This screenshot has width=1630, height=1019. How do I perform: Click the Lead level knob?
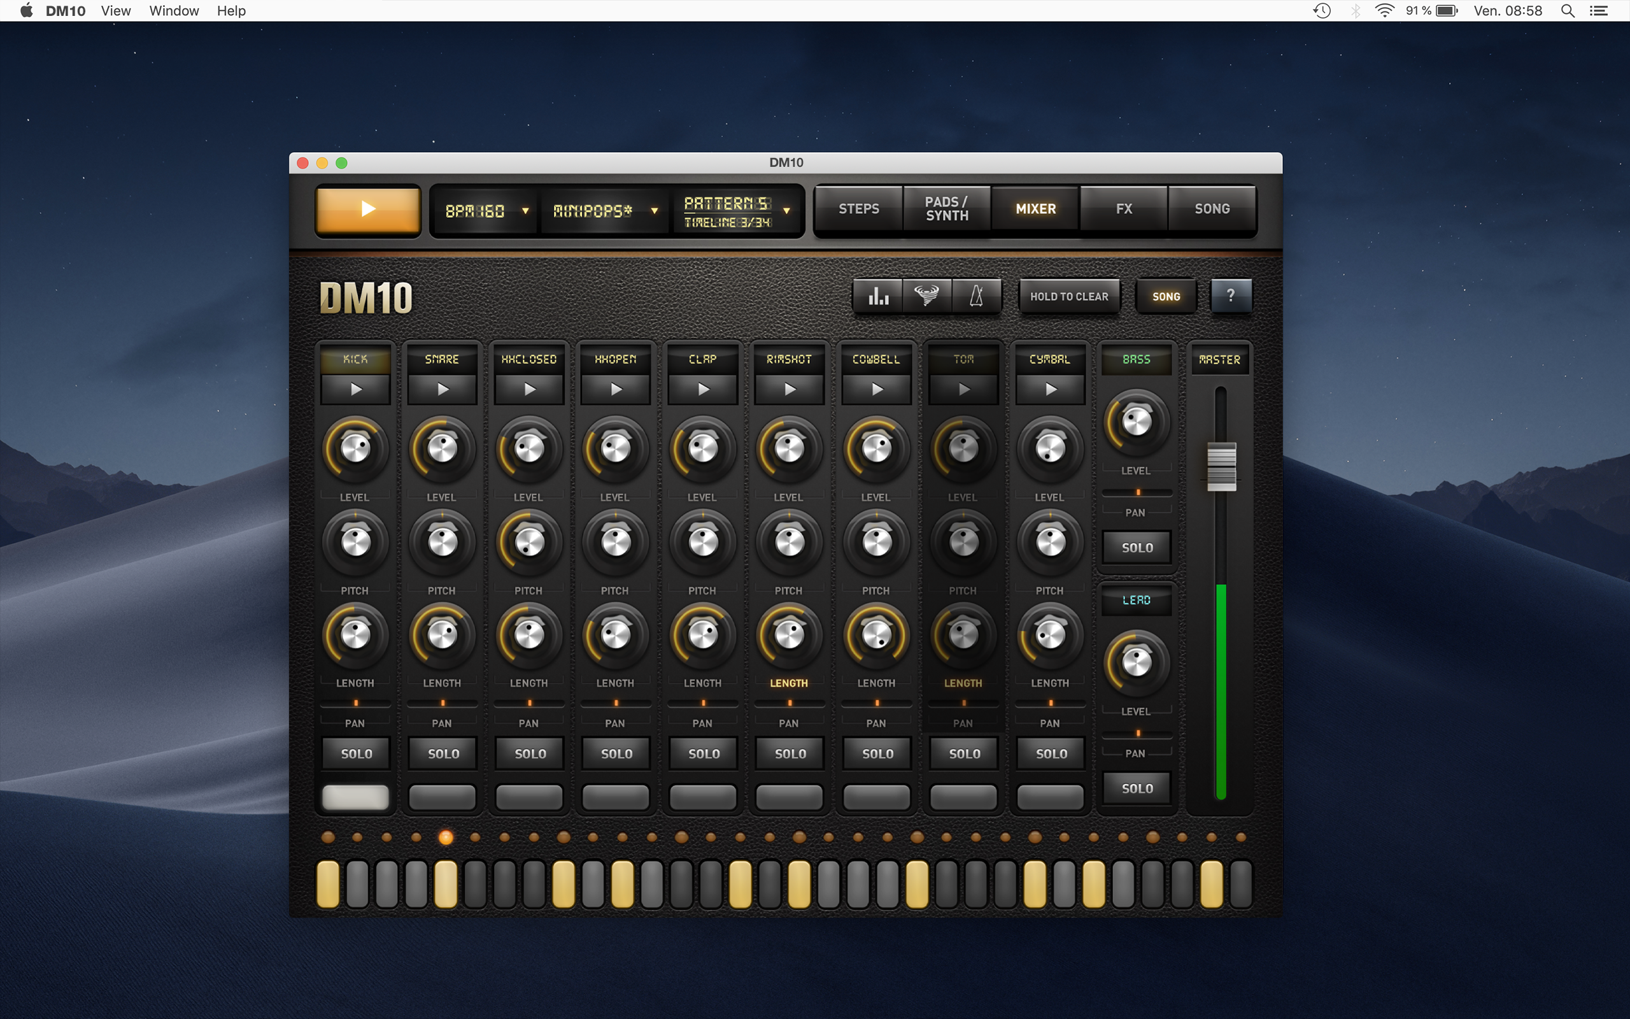1137,662
